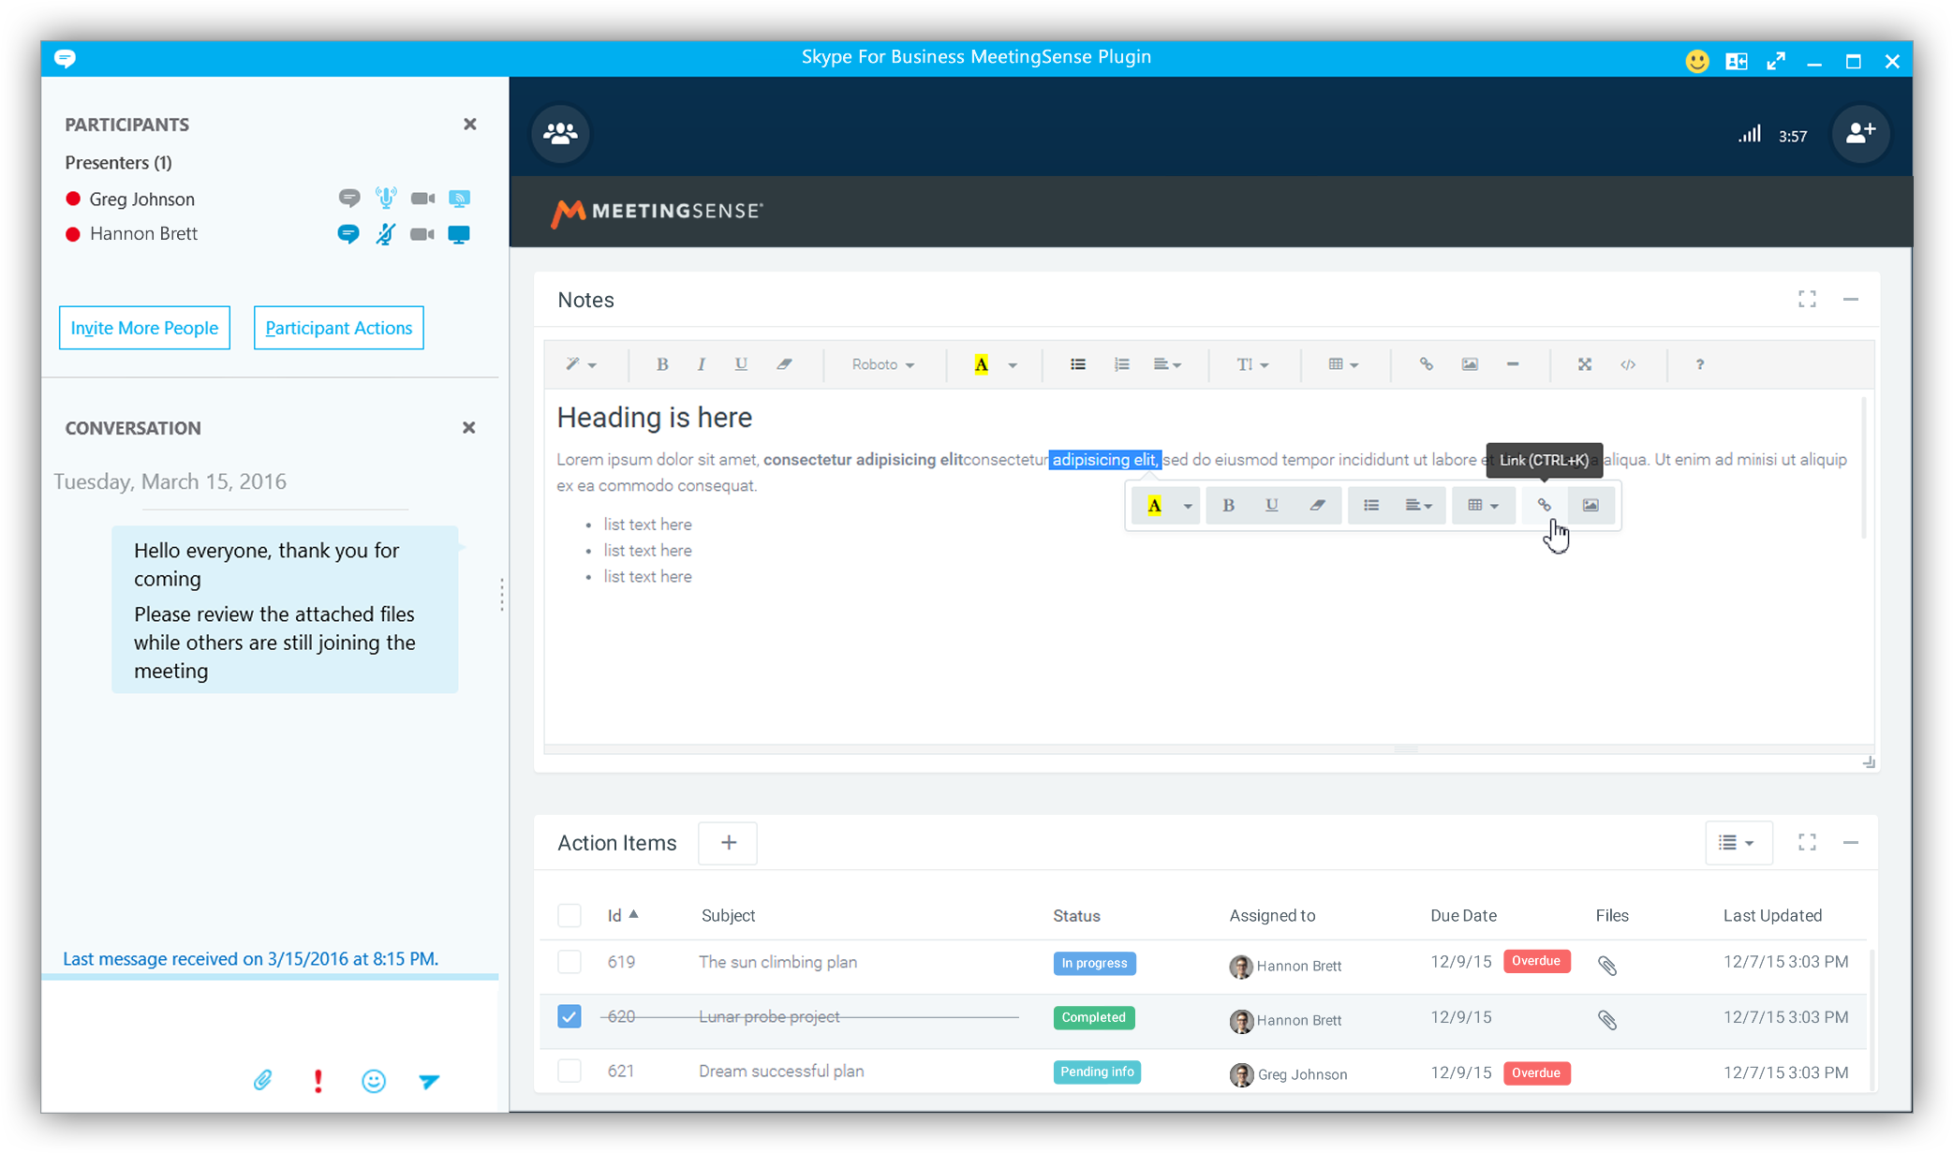The height and width of the screenshot is (1153, 1953).
Task: Click Underline in the floating popup toolbar
Action: 1271,506
